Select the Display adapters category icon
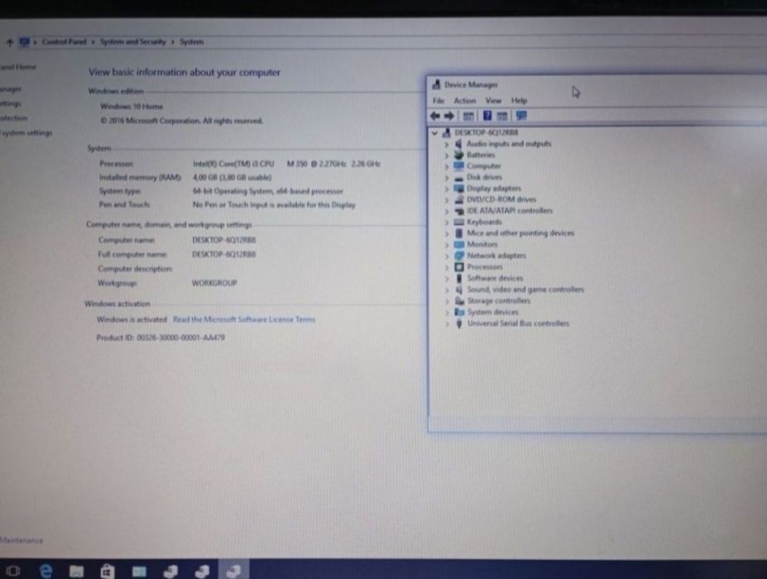The height and width of the screenshot is (579, 767). tap(458, 189)
